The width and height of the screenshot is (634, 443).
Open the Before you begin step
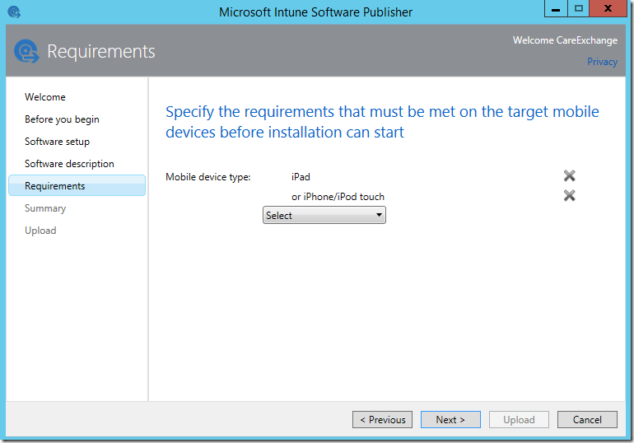62,119
